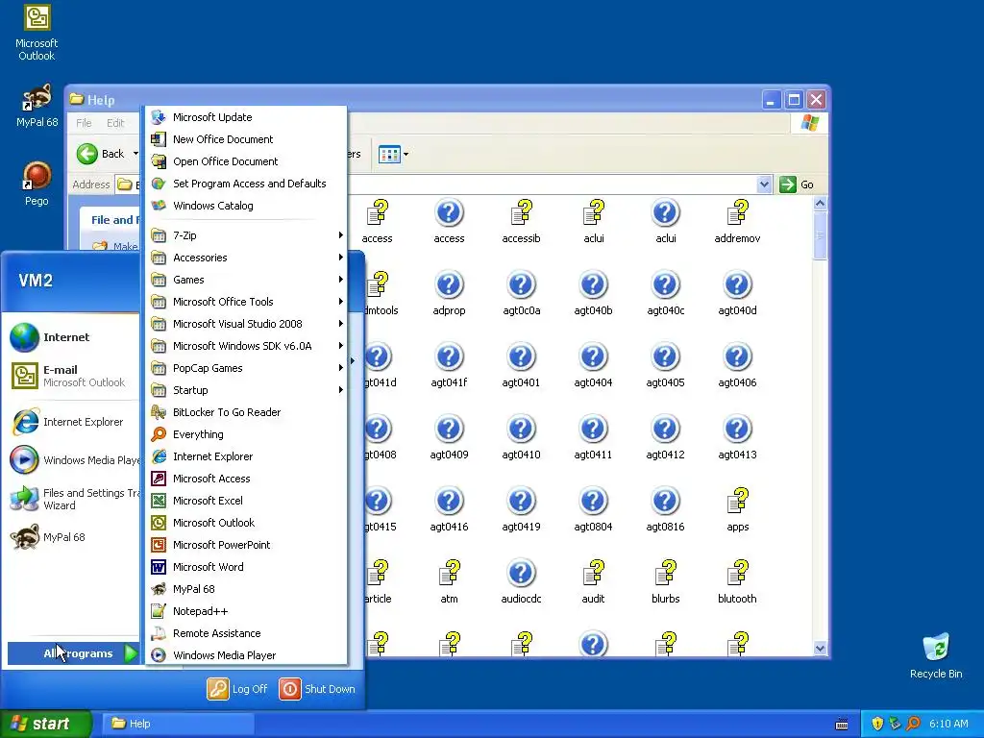Select the agt0804 help file
This screenshot has width=984, height=738.
tap(593, 509)
